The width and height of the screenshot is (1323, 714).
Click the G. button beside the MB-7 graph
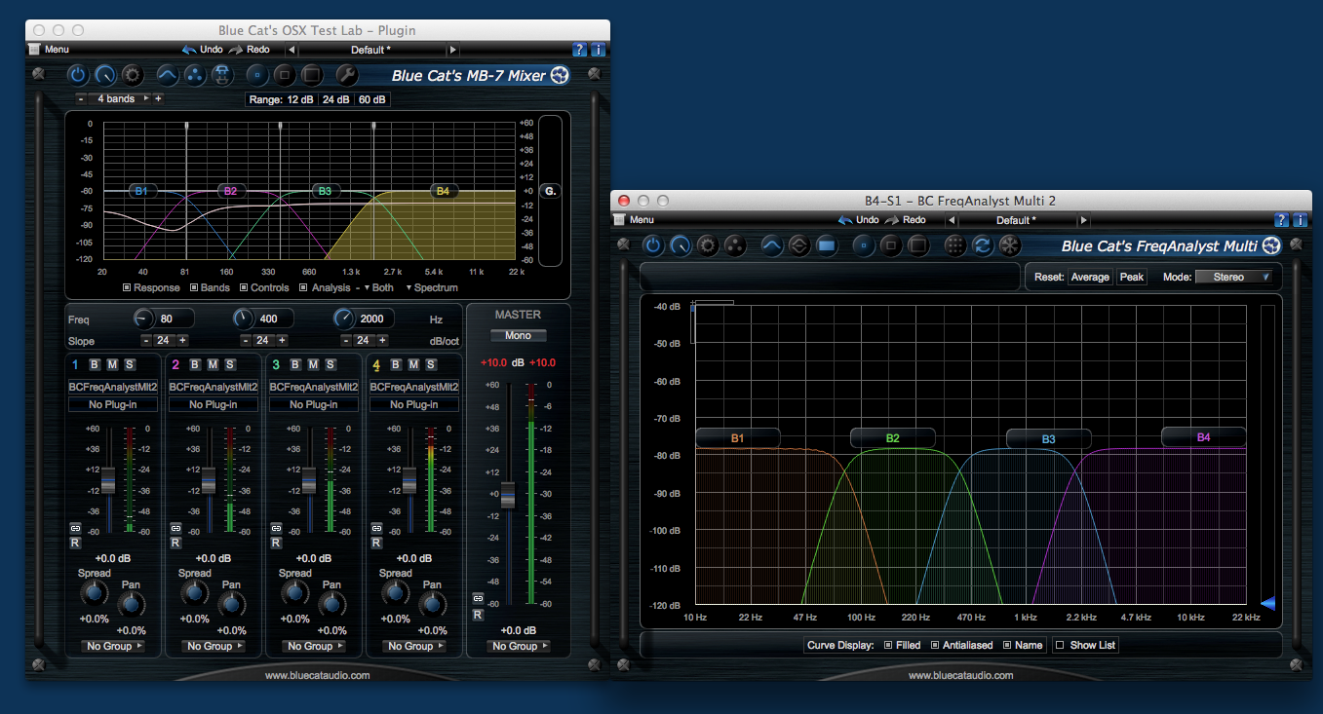pos(550,191)
